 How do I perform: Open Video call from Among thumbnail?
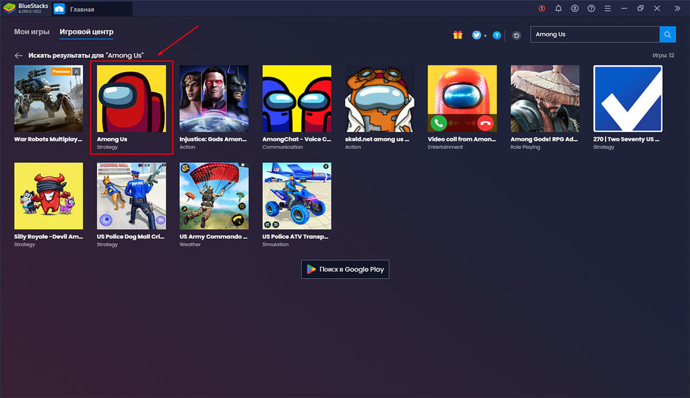pyautogui.click(x=462, y=98)
